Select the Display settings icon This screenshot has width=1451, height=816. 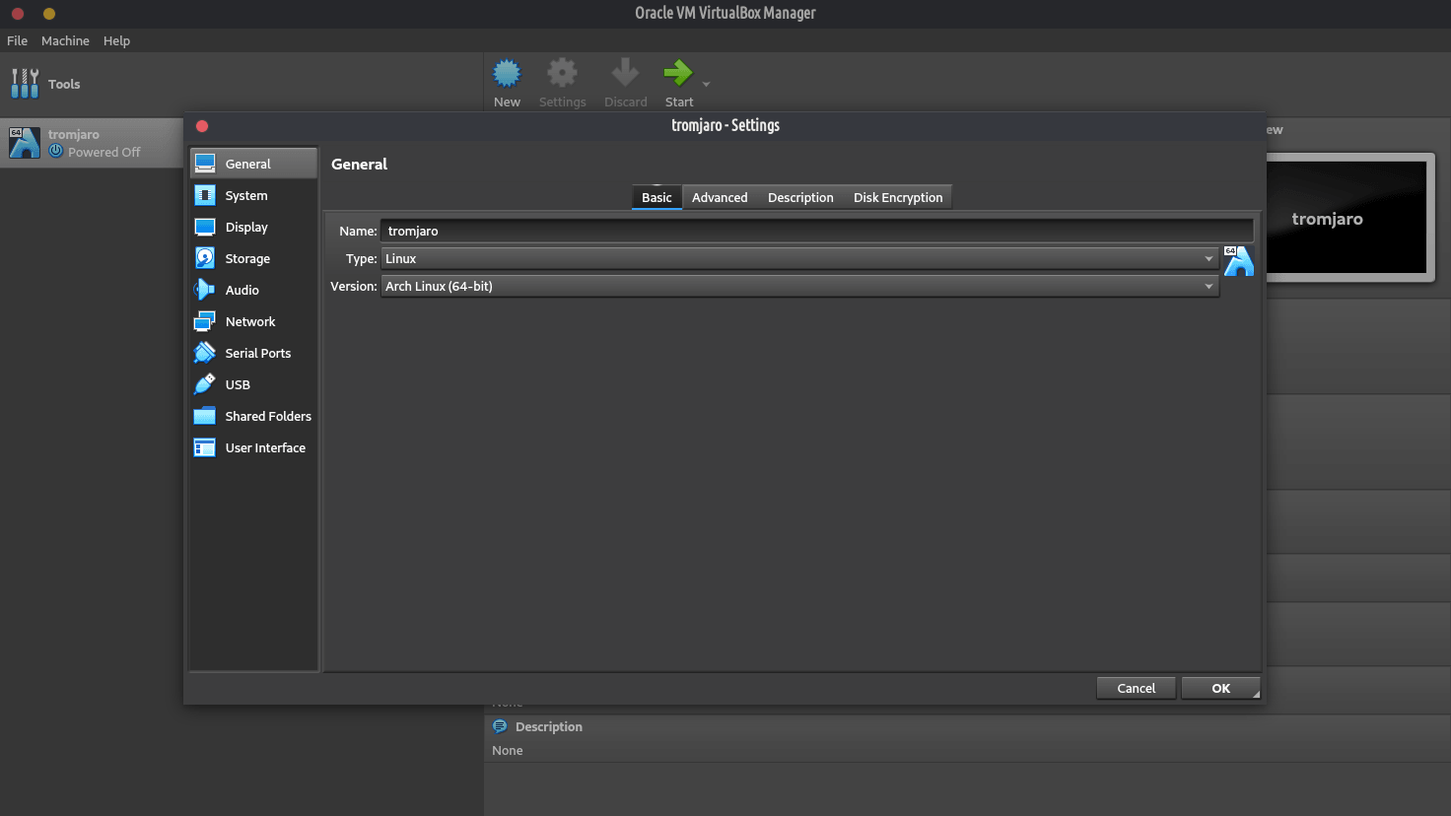coord(205,227)
